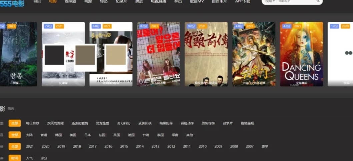Screen dimensions: 353x161
Task: Filter region by 韩国
Action: [58, 135]
